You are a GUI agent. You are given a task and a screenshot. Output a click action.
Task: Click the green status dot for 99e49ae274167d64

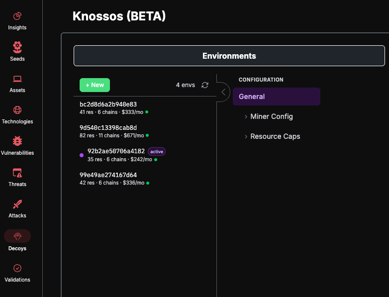click(148, 183)
